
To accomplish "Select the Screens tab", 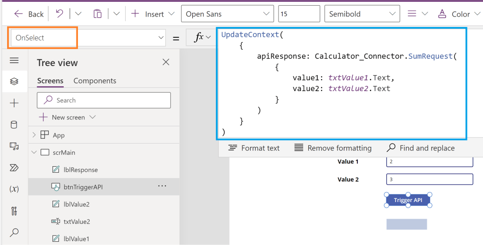I will click(x=50, y=81).
